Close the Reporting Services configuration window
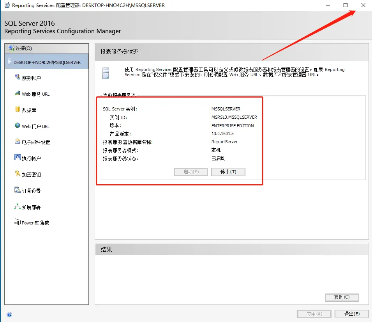The height and width of the screenshot is (322, 372). point(363,5)
